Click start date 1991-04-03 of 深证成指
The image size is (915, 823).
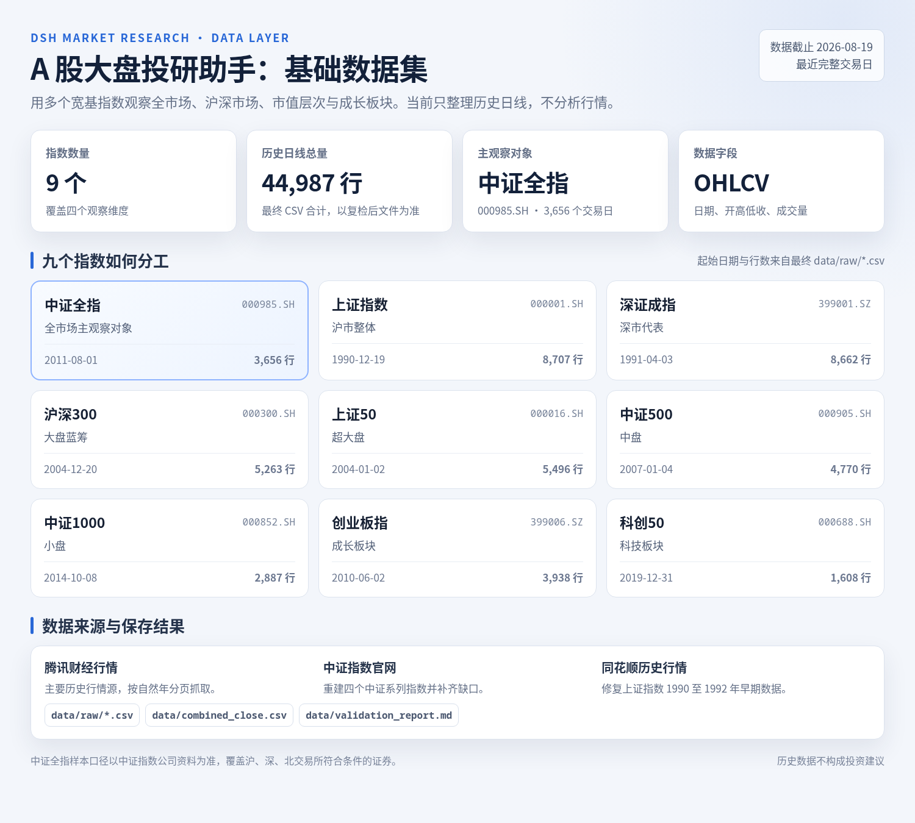(647, 360)
